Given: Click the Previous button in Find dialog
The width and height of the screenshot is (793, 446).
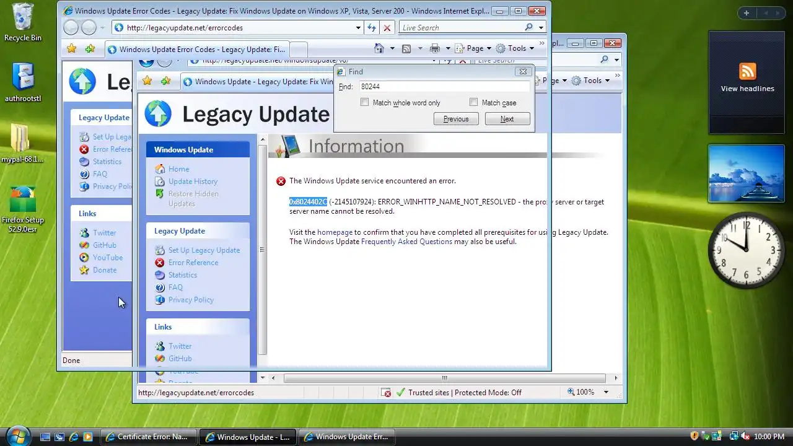Looking at the screenshot, I should (x=456, y=119).
